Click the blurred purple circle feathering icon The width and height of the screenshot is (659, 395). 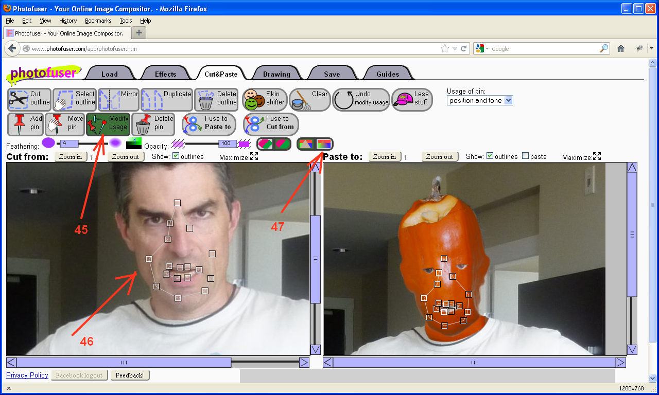point(115,143)
